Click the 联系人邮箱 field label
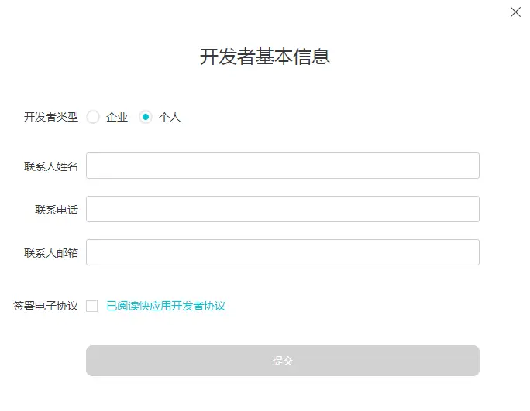This screenshot has width=530, height=411. tap(51, 253)
